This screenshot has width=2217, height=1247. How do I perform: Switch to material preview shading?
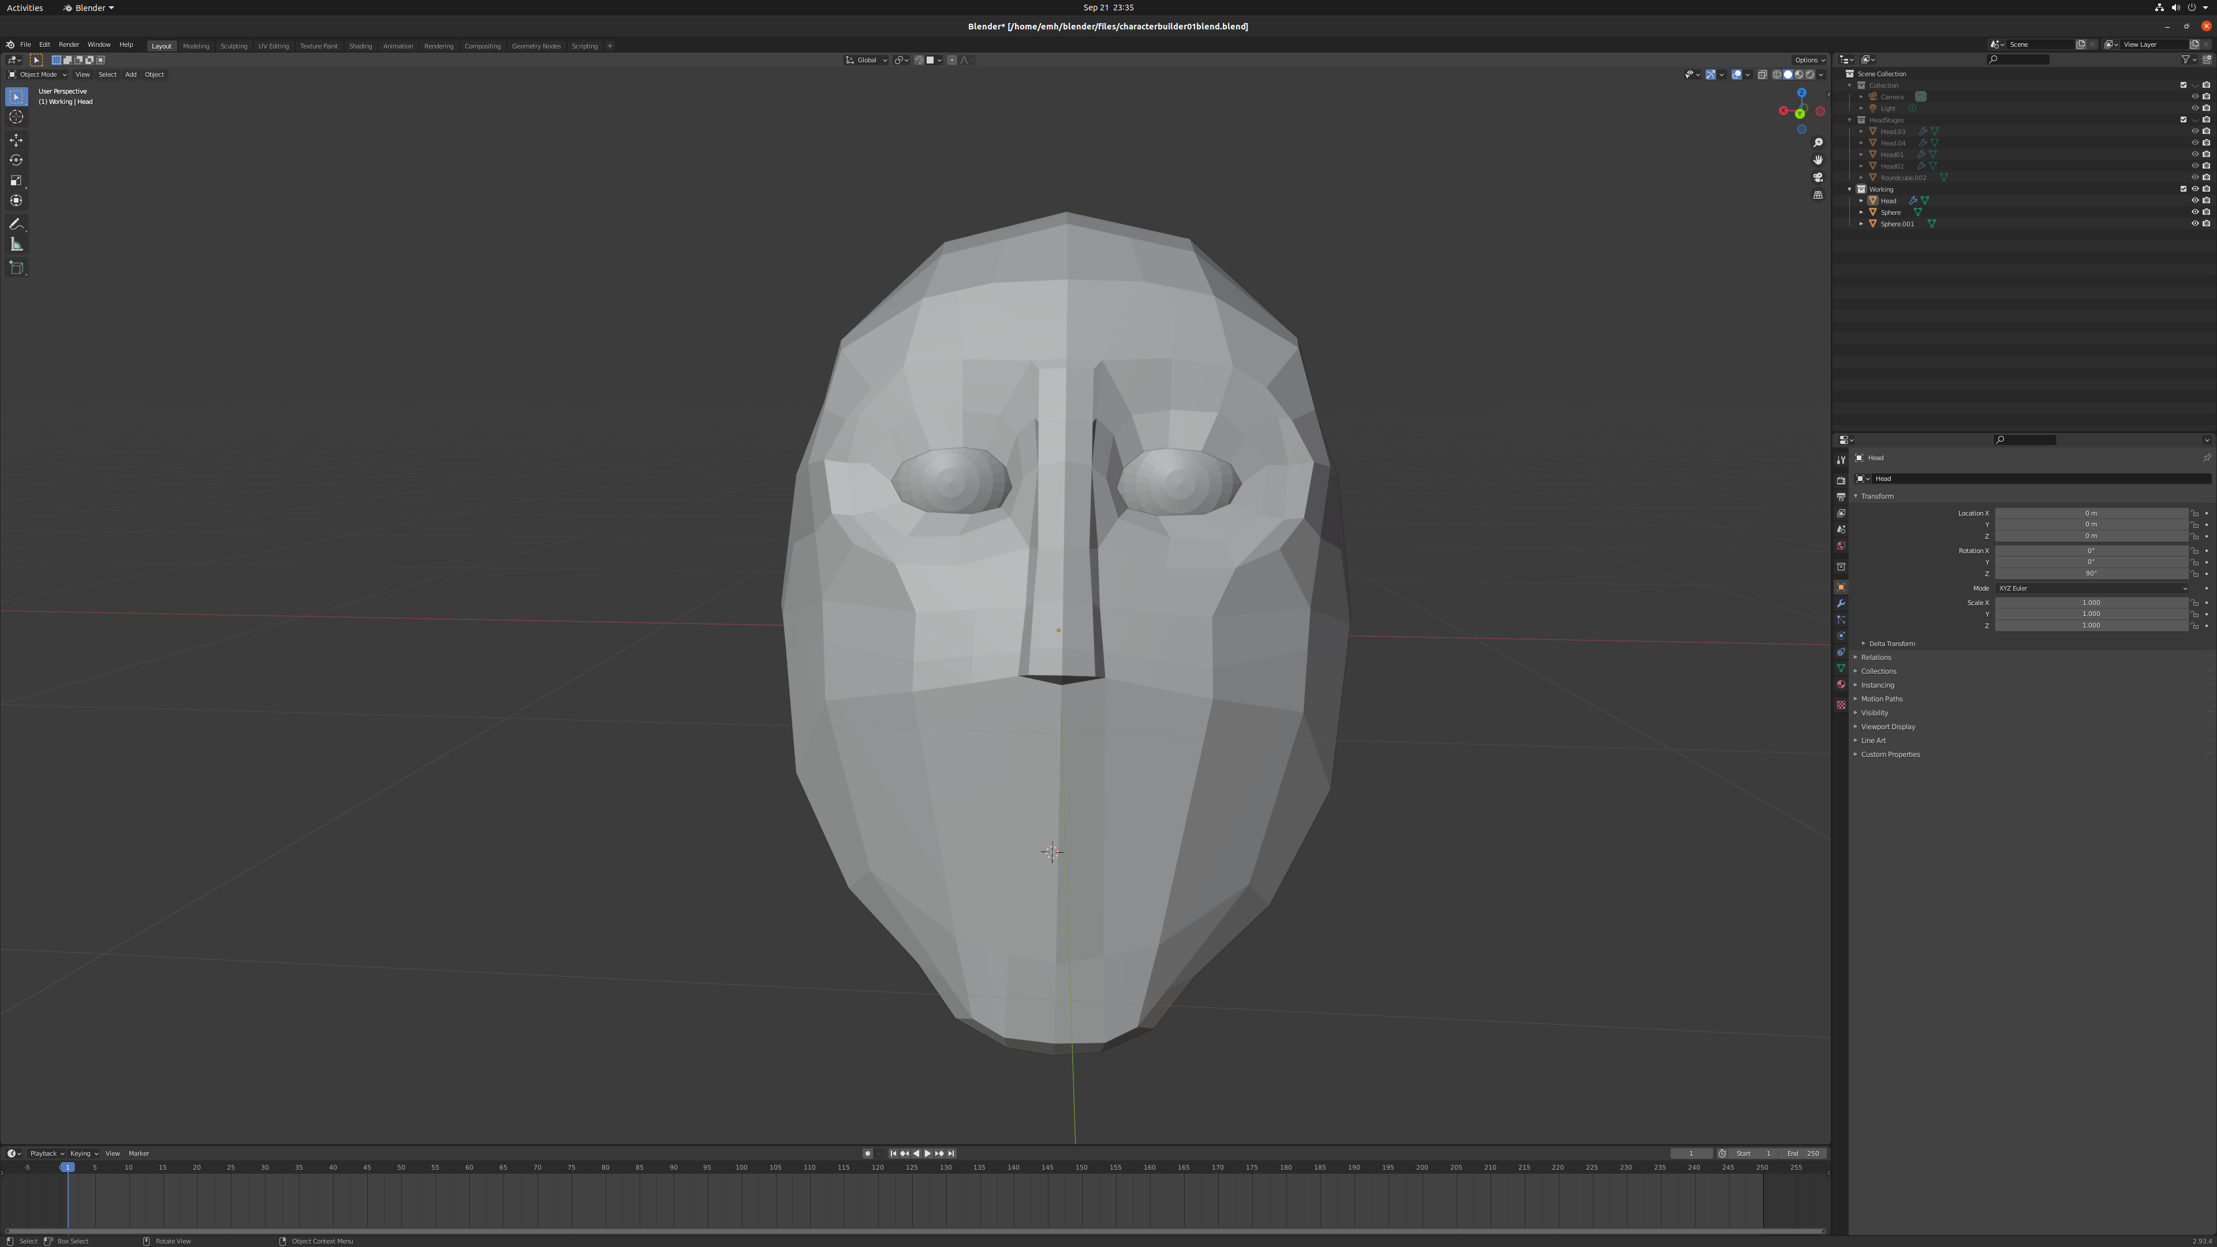click(1799, 74)
